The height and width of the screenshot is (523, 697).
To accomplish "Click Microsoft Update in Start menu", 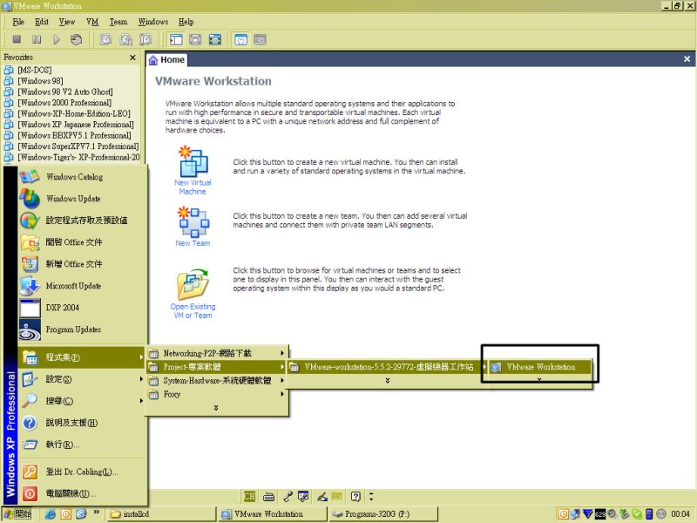I will pyautogui.click(x=82, y=286).
